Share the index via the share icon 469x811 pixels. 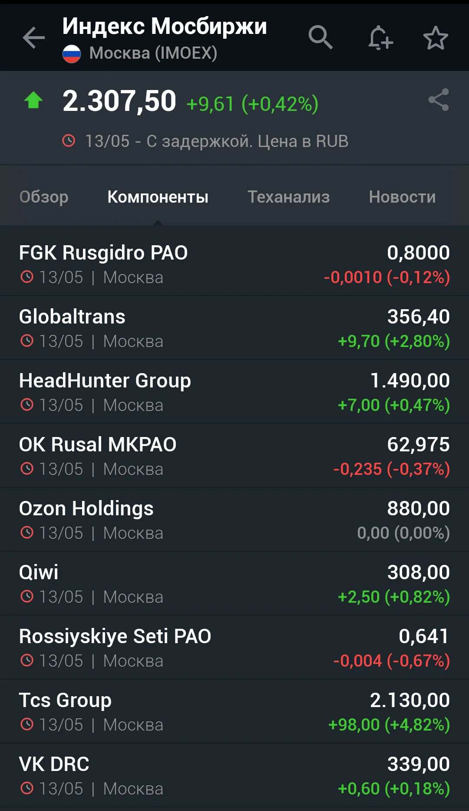tap(439, 100)
